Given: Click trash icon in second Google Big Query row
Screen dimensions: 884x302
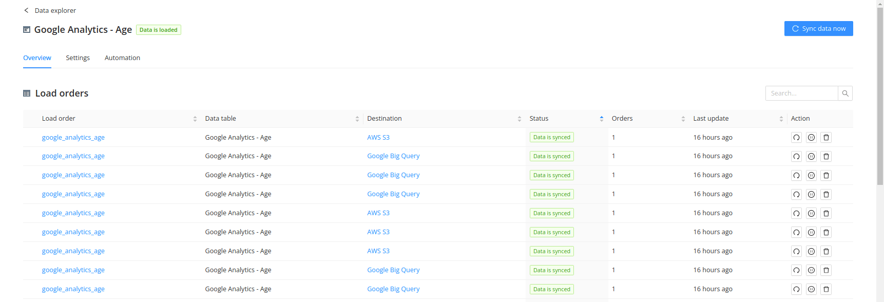Looking at the screenshot, I should (826, 176).
